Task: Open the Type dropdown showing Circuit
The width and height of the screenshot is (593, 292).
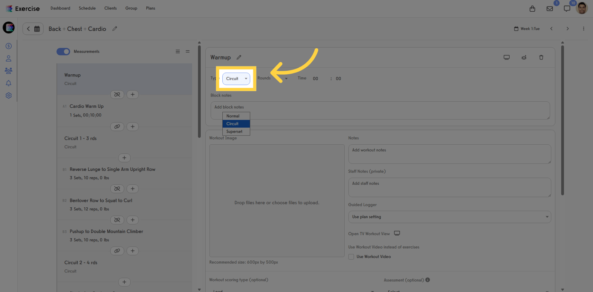Action: click(236, 79)
